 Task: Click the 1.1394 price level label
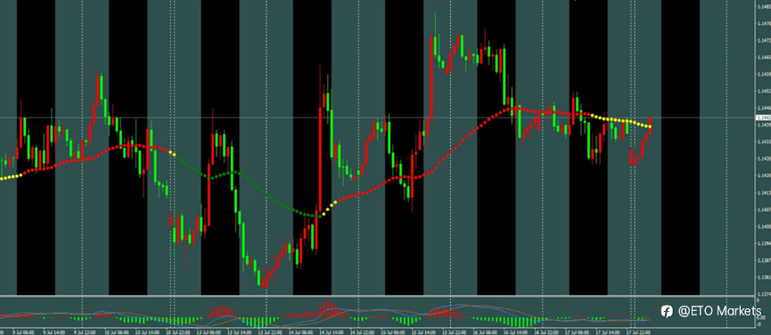click(764, 243)
